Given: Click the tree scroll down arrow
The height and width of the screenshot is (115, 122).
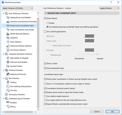Looking at the screenshot, I should [x=38, y=109].
